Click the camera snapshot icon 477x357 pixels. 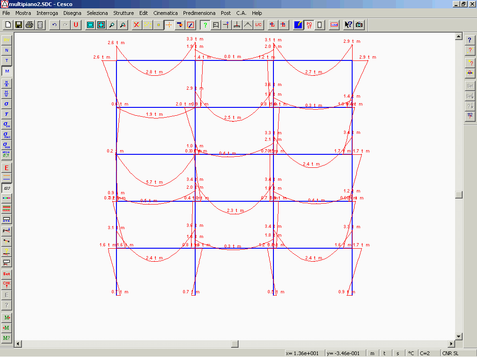(x=359, y=25)
